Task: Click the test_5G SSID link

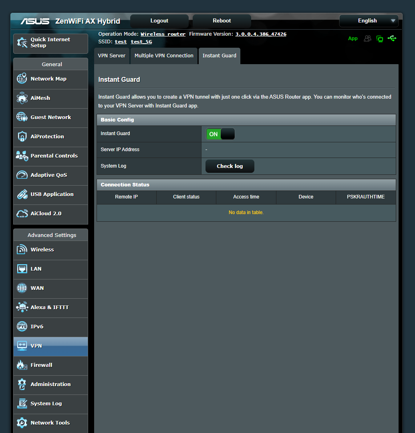Action: point(141,41)
